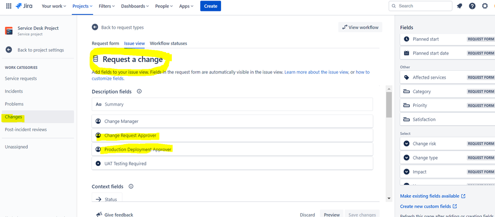The width and height of the screenshot is (495, 217).
Task: Click inside the Search box
Action: pyautogui.click(x=420, y=6)
